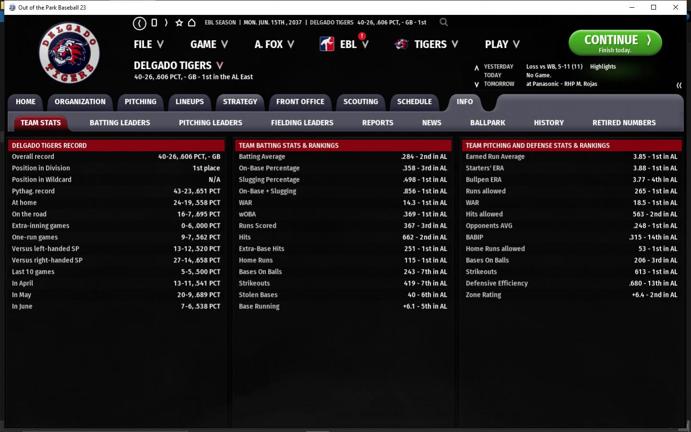This screenshot has width=691, height=432.
Task: Open the REPORTS subtab
Action: click(x=378, y=123)
